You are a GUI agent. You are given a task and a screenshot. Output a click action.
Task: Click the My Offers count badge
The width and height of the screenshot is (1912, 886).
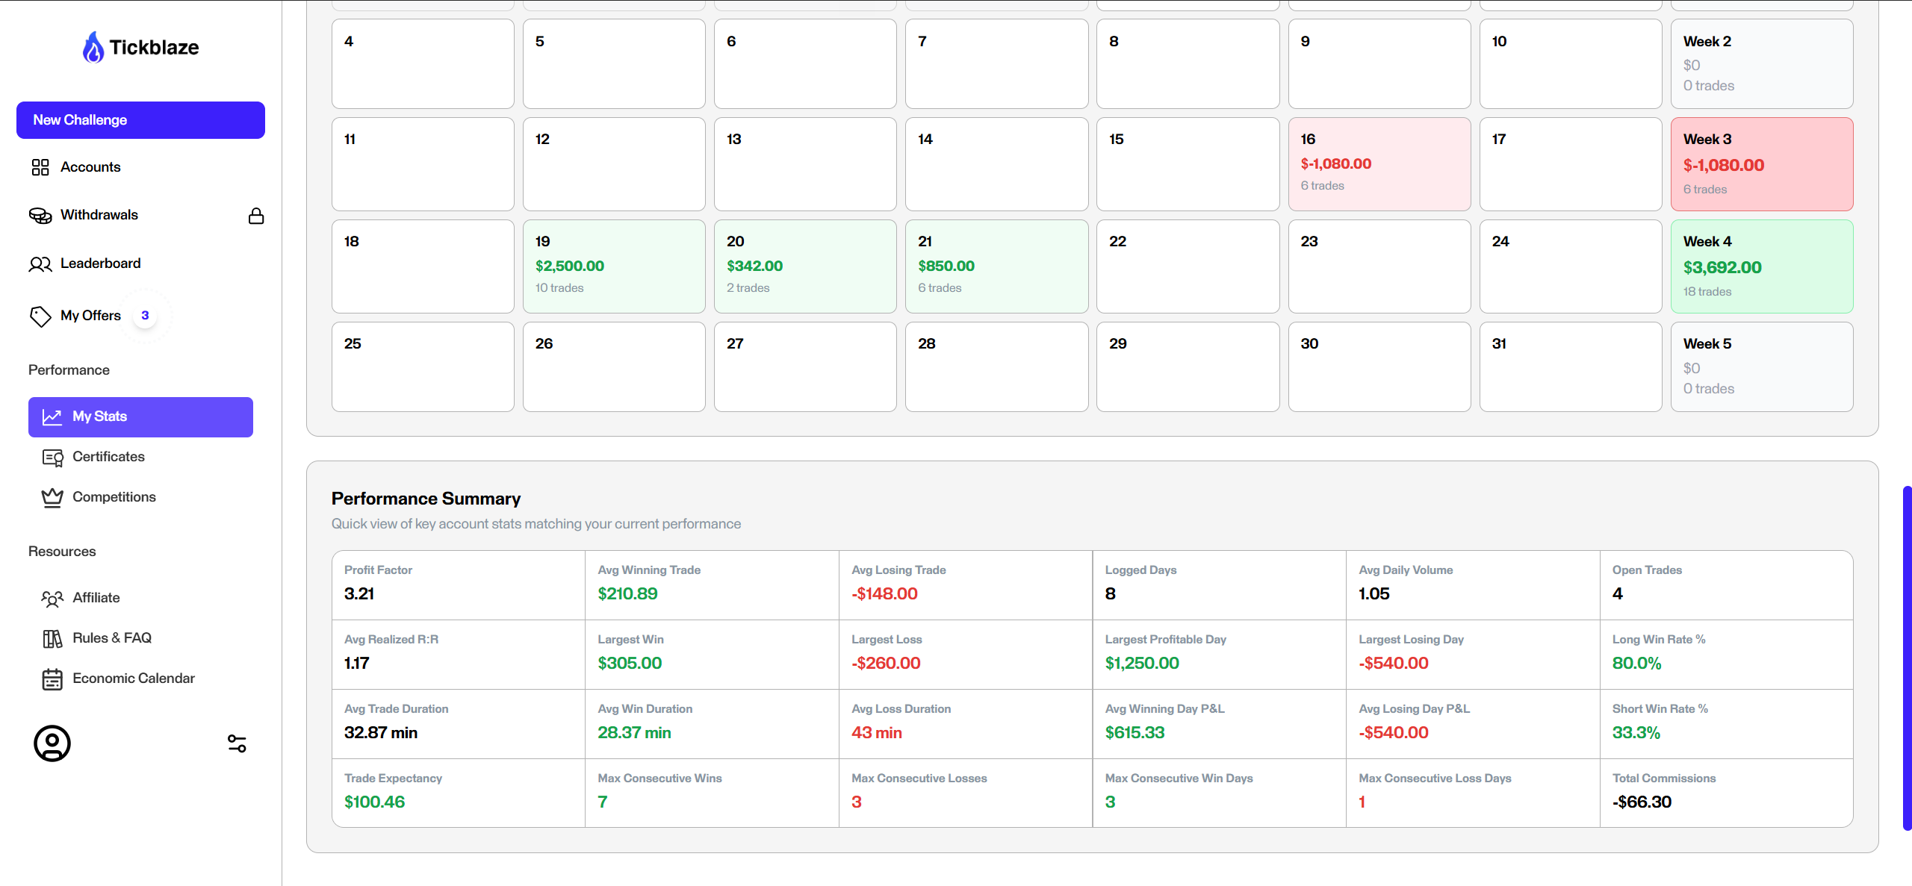145,316
